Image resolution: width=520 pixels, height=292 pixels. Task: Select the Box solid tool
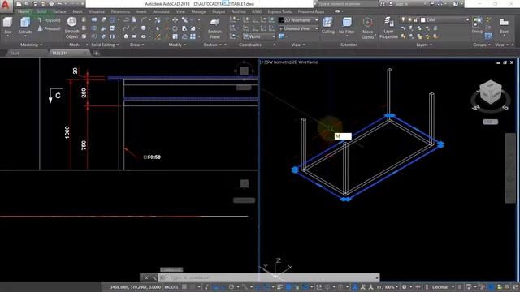pyautogui.click(x=7, y=26)
